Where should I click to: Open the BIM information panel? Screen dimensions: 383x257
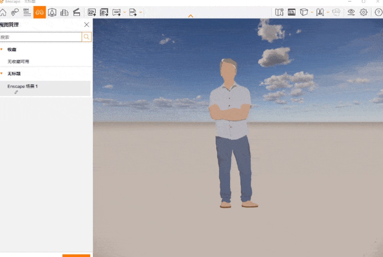click(x=27, y=12)
